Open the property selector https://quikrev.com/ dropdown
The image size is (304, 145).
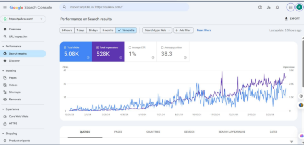click(23, 19)
